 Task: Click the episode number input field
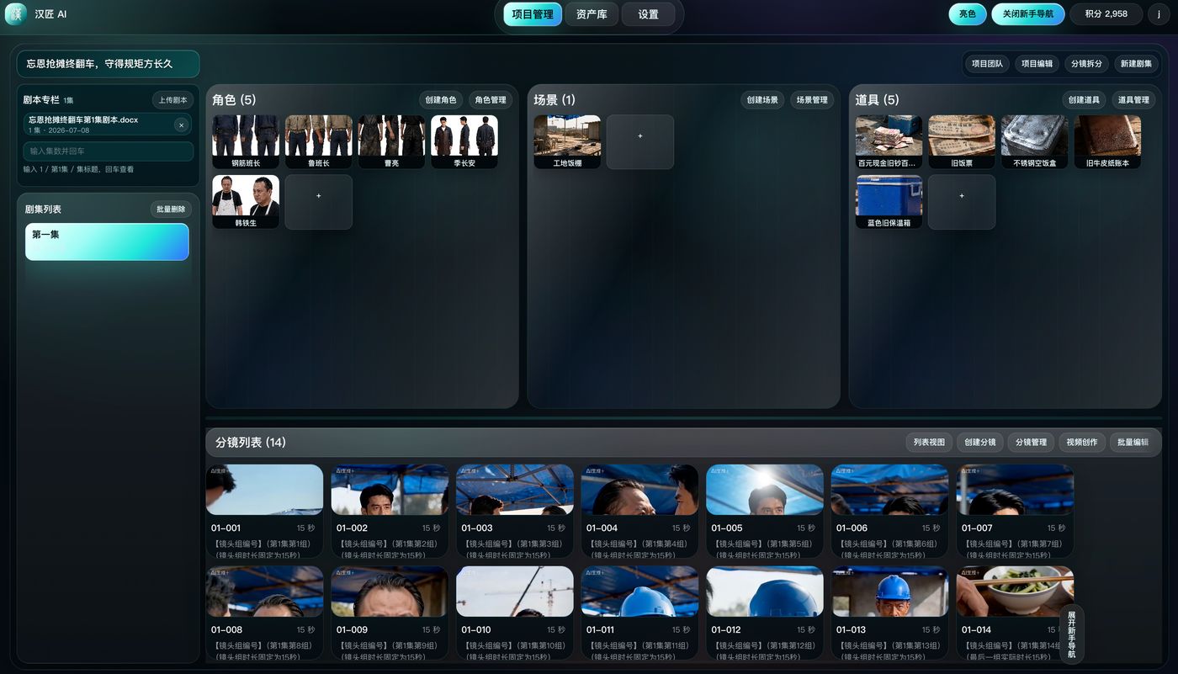tap(108, 151)
